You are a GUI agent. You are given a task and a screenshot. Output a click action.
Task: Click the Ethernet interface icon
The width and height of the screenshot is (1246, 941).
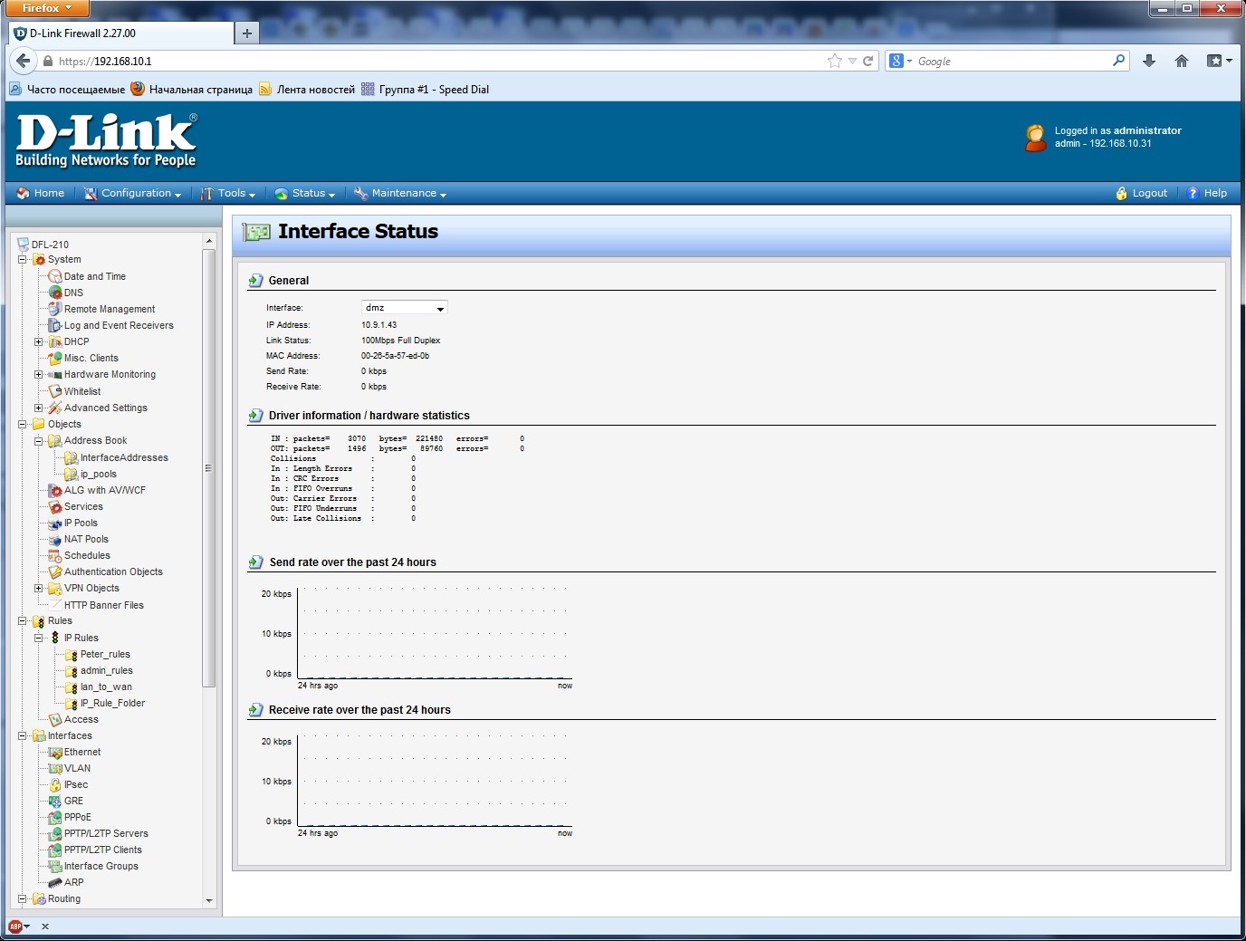(55, 752)
